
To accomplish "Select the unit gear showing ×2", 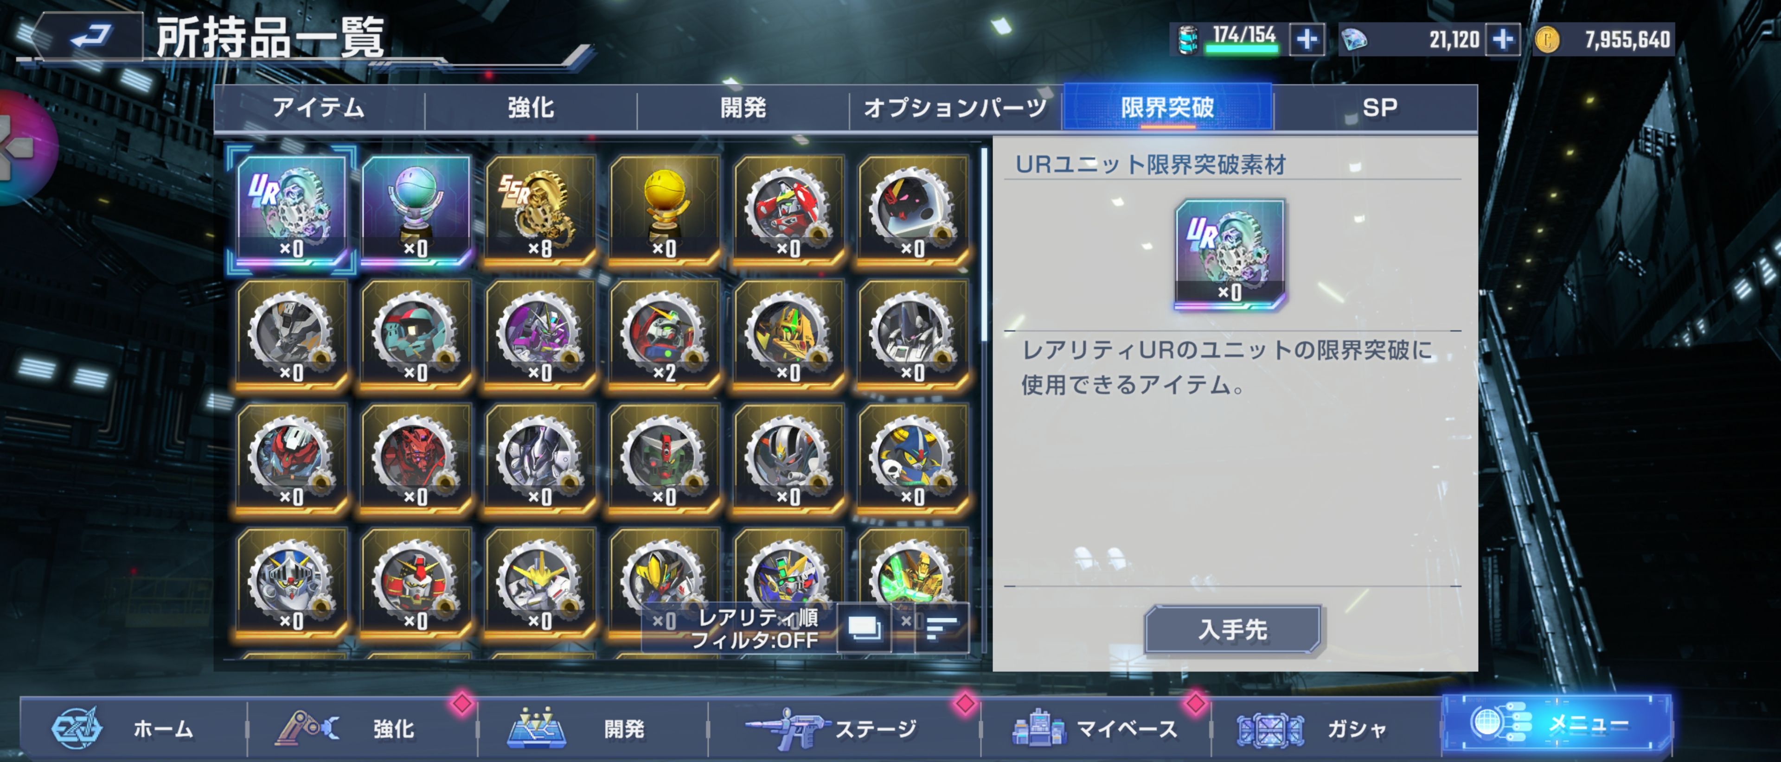I will click(665, 332).
